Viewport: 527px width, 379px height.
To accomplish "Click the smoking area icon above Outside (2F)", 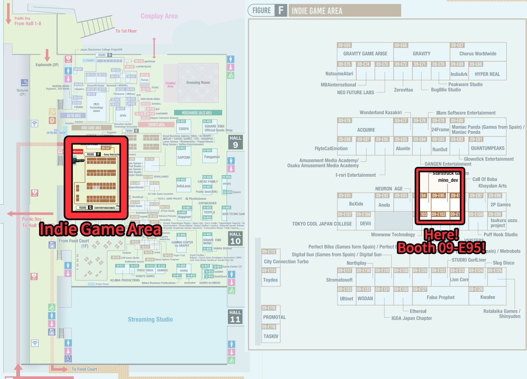I will 25,83.
